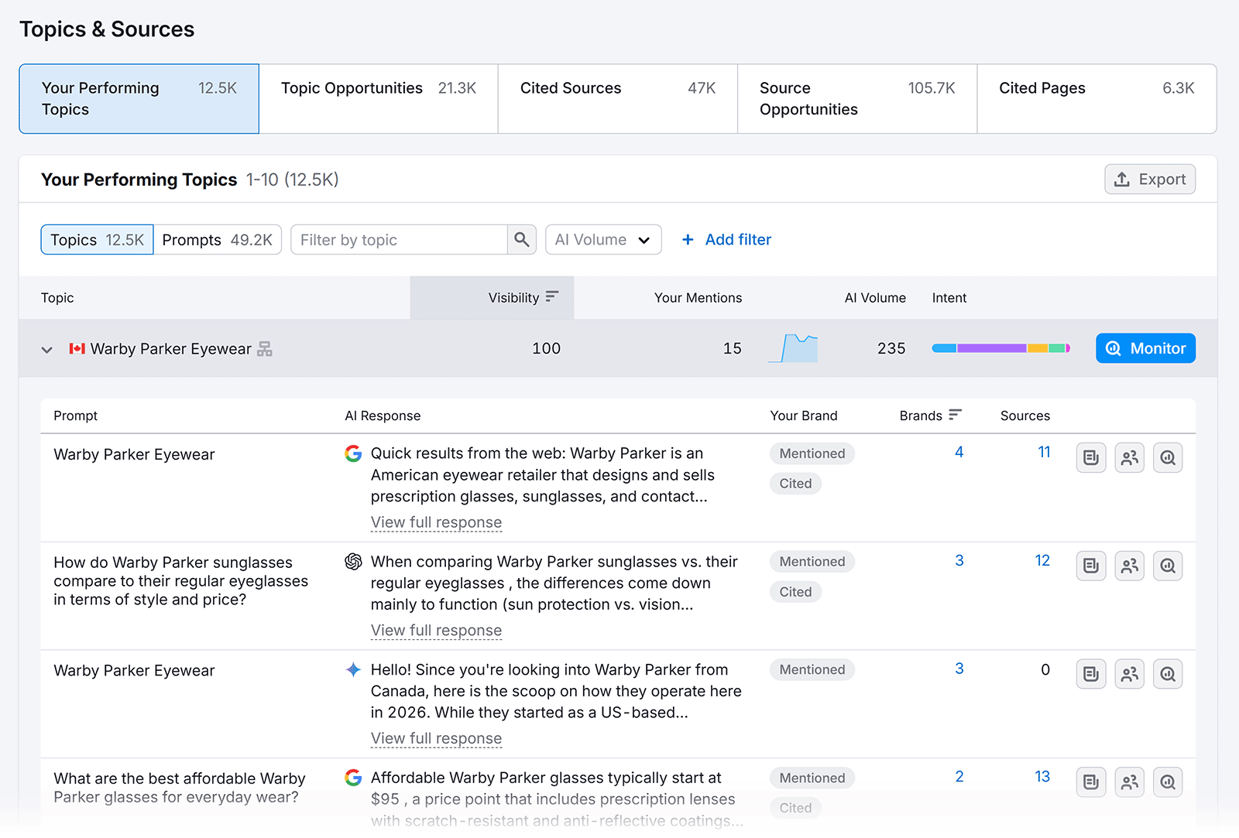Image resolution: width=1239 pixels, height=838 pixels.
Task: Click Mentioned badge in first prompt row
Action: point(812,453)
